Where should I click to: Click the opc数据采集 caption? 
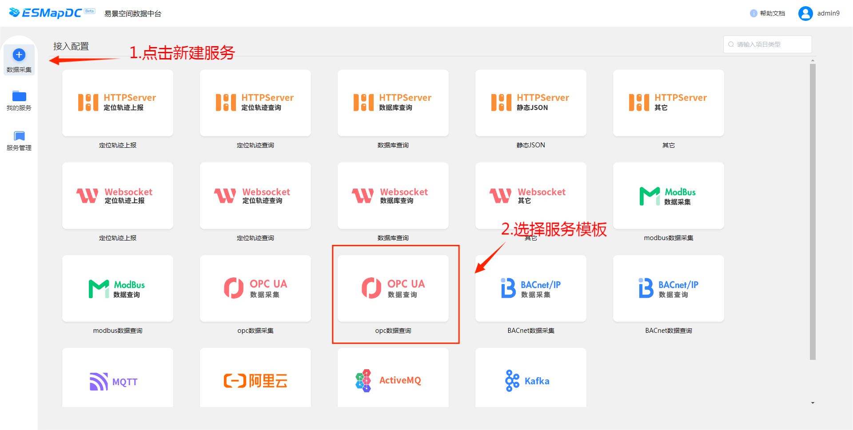pos(255,331)
